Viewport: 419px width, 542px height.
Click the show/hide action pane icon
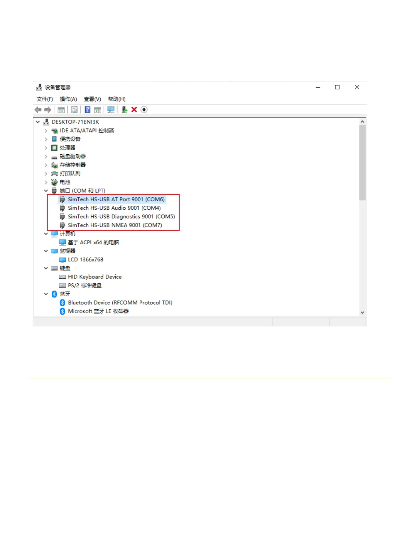pos(98,110)
